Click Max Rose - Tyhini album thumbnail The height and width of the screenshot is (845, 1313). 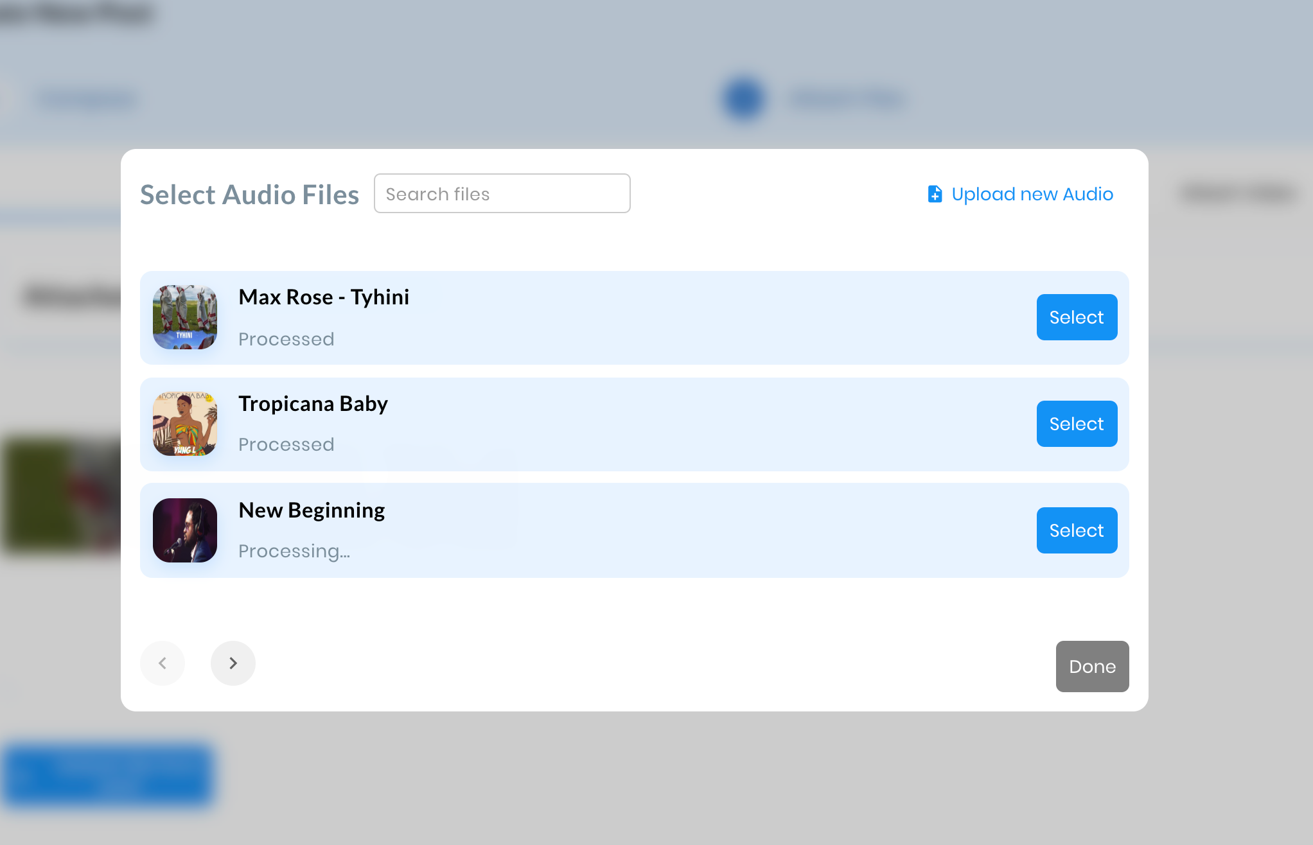[185, 317]
